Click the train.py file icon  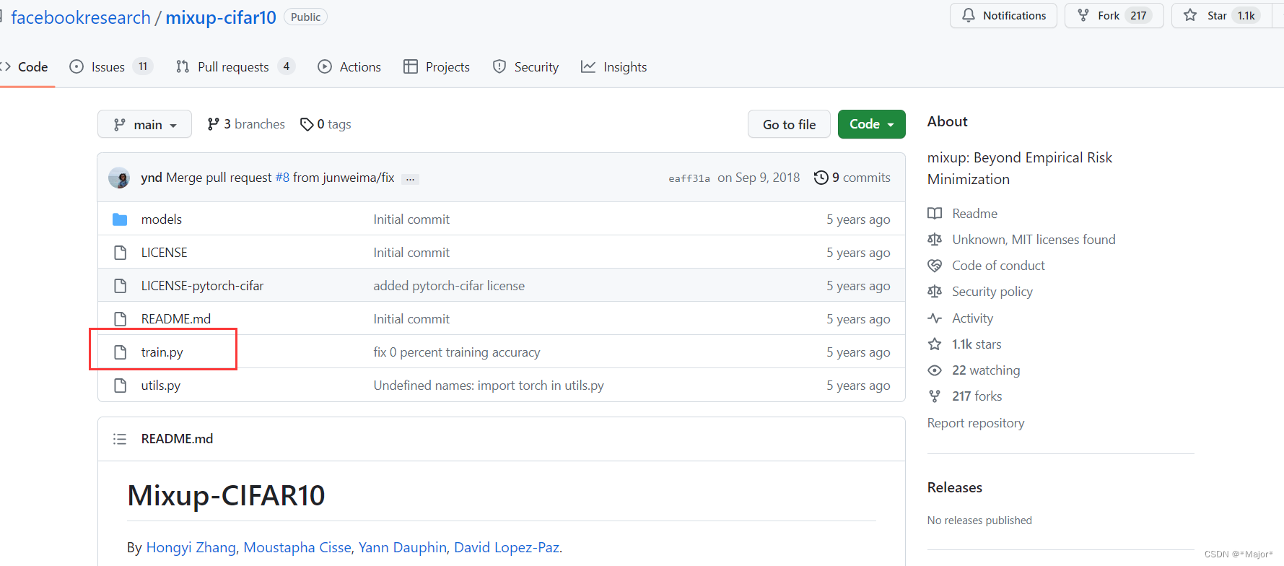(x=121, y=352)
